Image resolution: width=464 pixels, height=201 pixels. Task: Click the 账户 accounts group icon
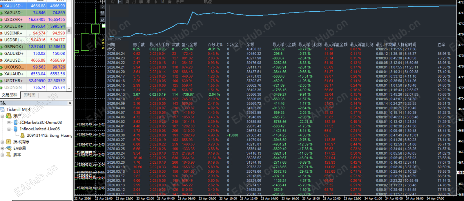[x=9, y=116]
